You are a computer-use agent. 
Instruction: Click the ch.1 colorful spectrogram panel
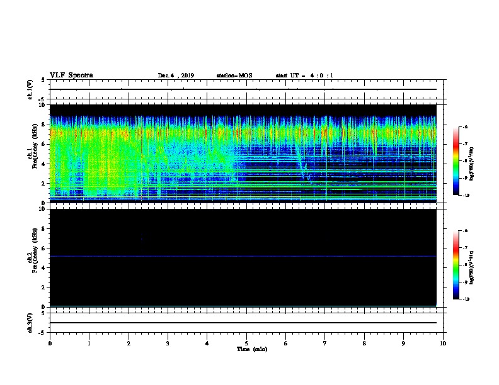tap(243, 153)
